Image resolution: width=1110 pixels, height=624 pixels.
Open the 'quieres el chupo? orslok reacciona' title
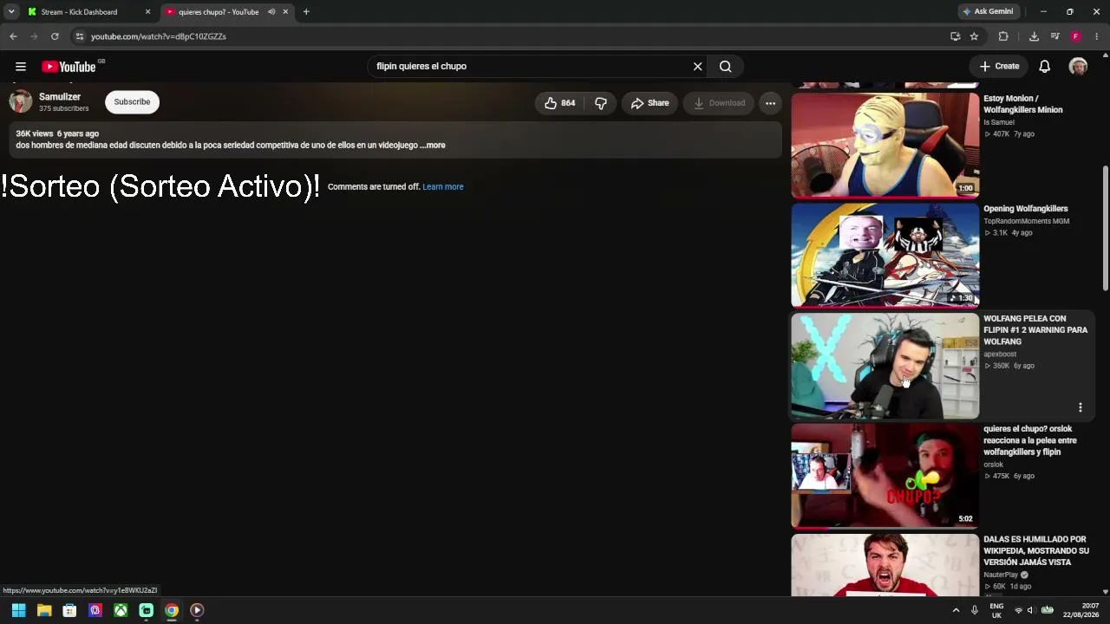tap(1030, 440)
